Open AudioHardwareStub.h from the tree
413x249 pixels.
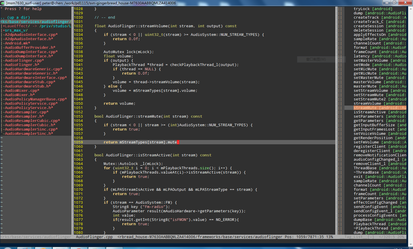pos(28,86)
